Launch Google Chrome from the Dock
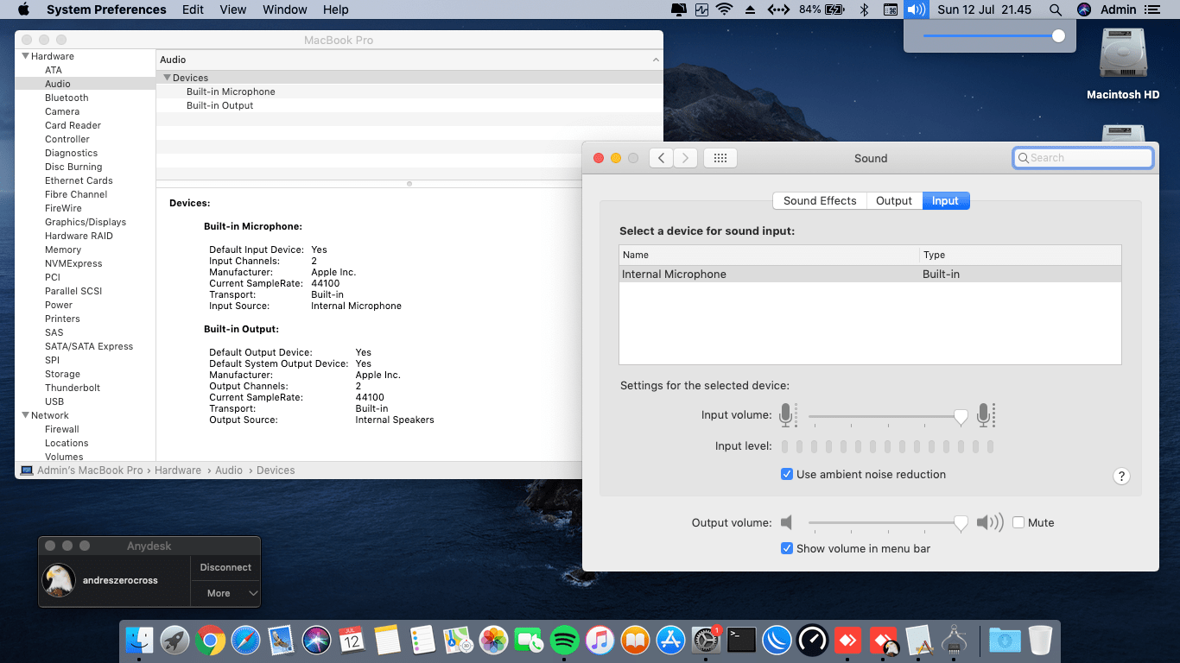Viewport: 1180px width, 663px height. click(210, 640)
